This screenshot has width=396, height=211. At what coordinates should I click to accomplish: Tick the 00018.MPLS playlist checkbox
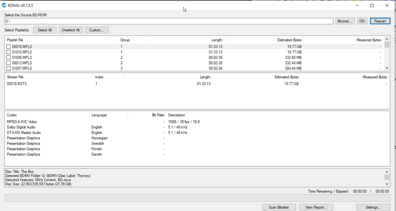[9, 47]
